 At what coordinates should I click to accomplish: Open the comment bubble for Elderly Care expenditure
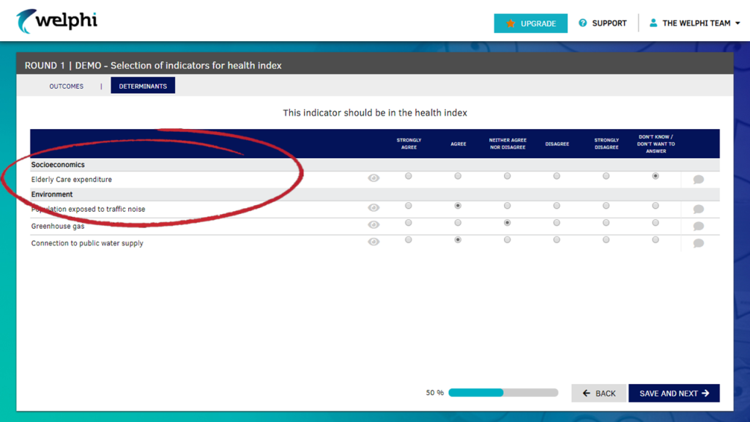[698, 179]
